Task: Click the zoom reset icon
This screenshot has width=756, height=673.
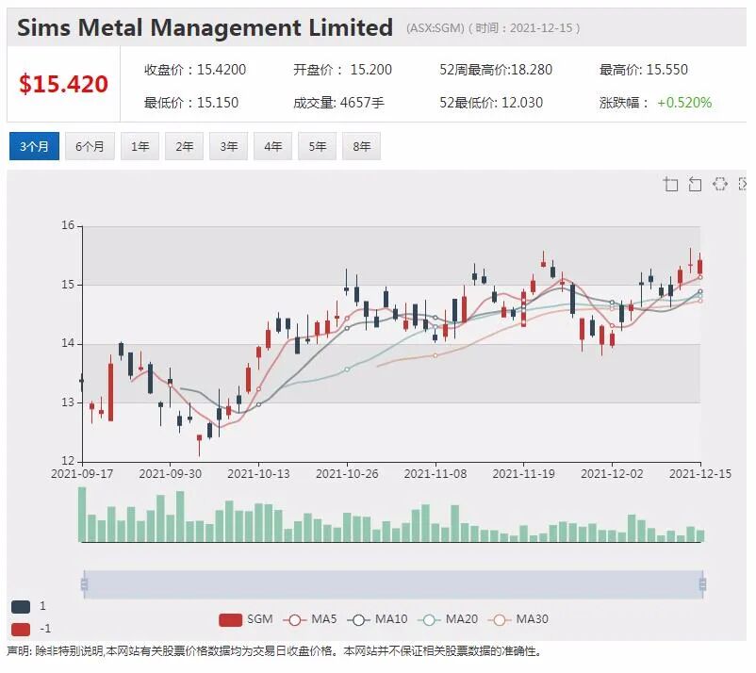Action: (x=695, y=184)
